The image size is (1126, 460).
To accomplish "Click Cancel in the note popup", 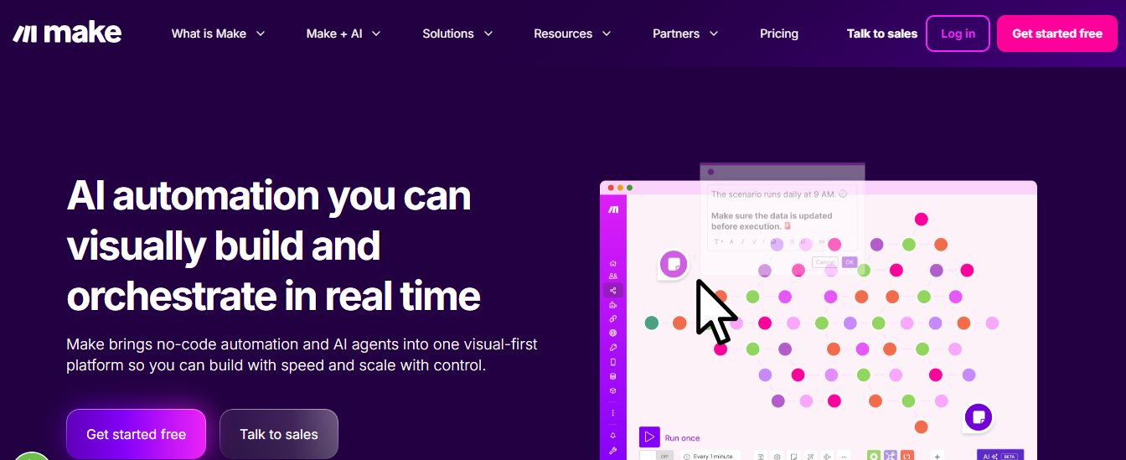I will (x=825, y=262).
